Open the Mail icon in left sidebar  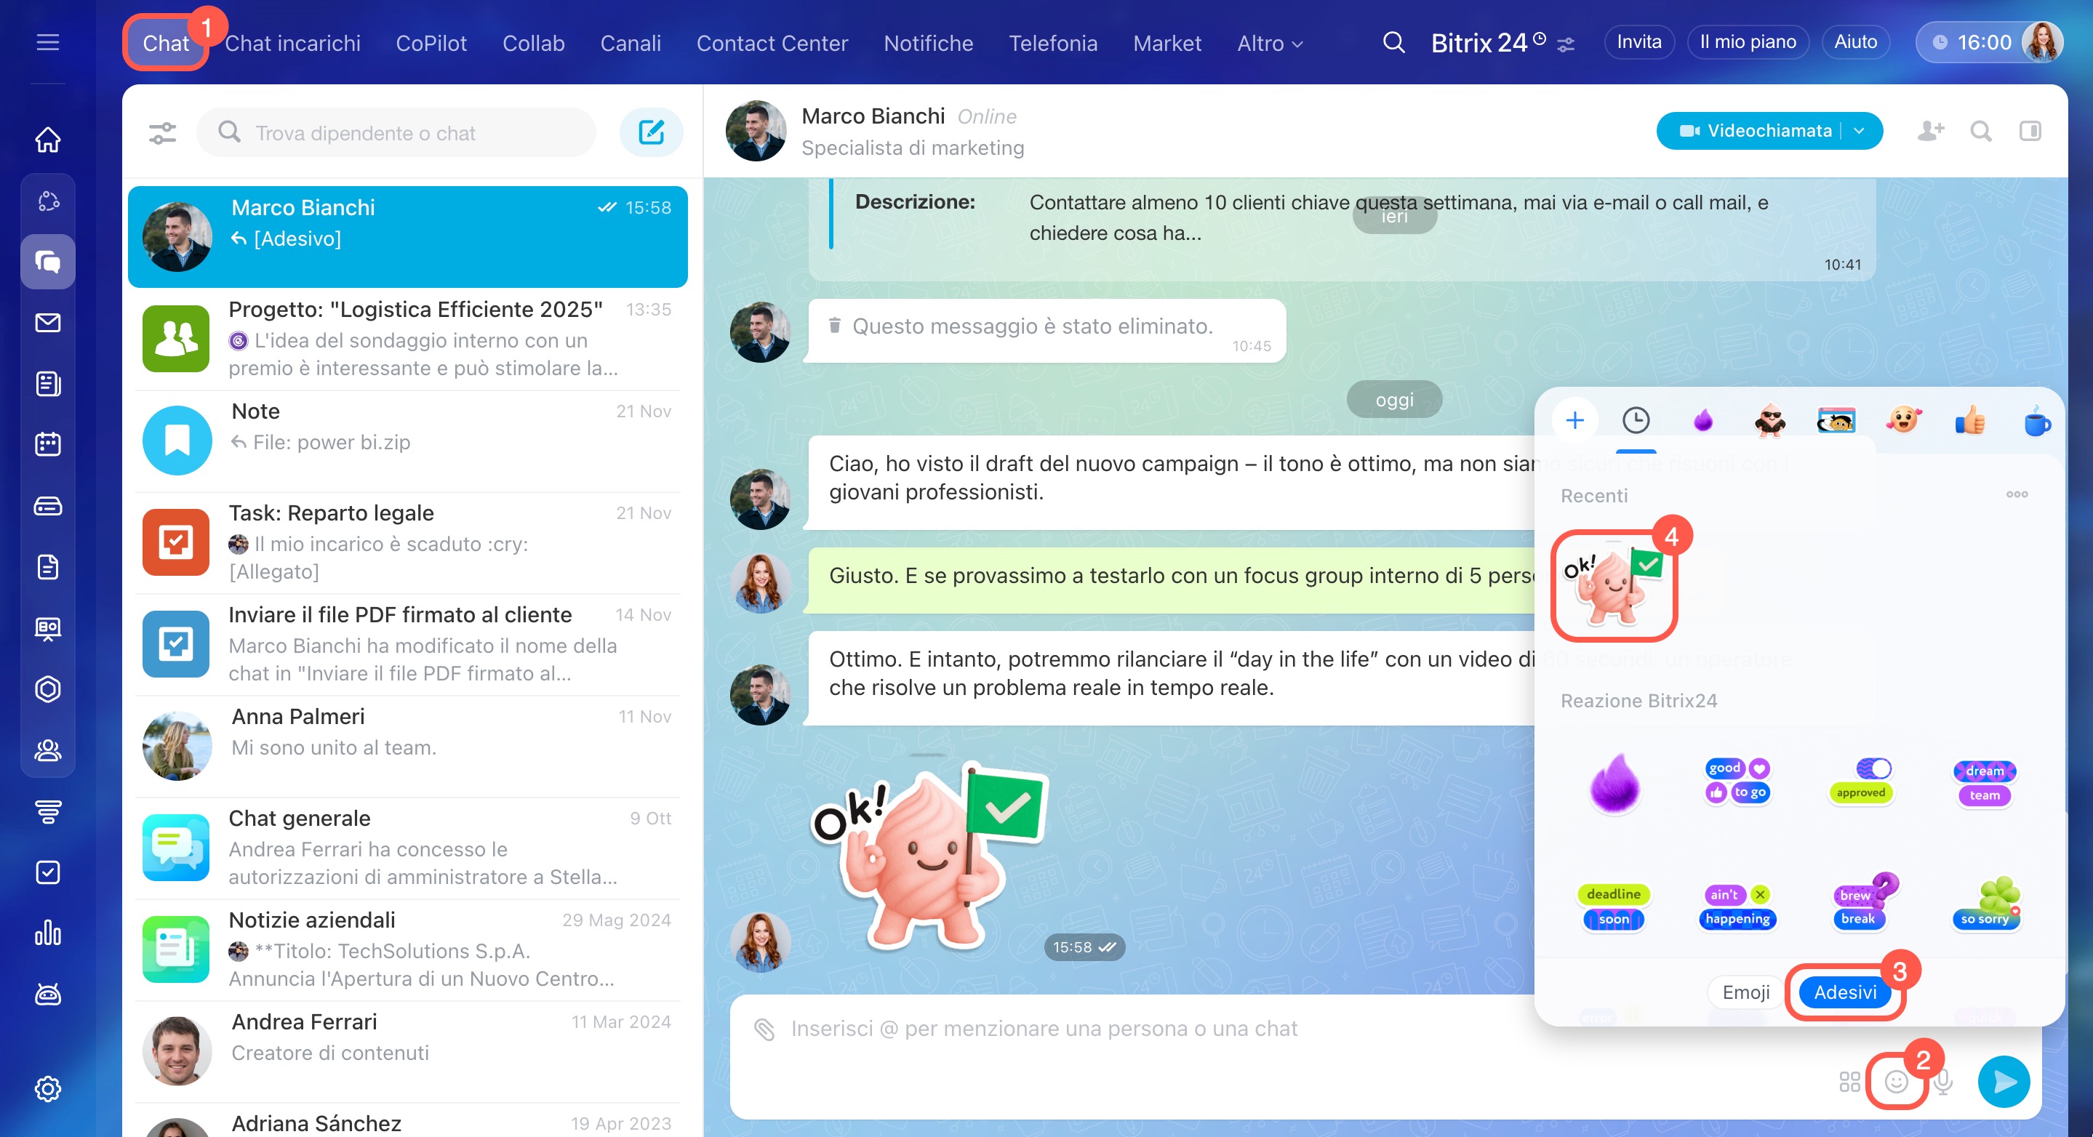point(48,323)
